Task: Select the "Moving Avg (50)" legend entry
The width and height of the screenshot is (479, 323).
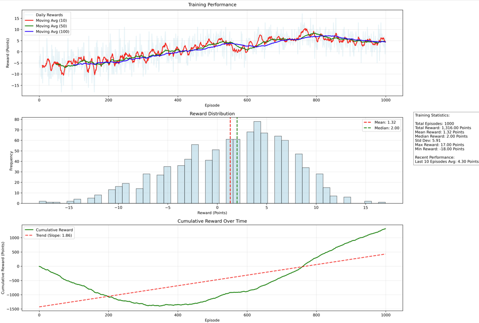Action: 46,26
